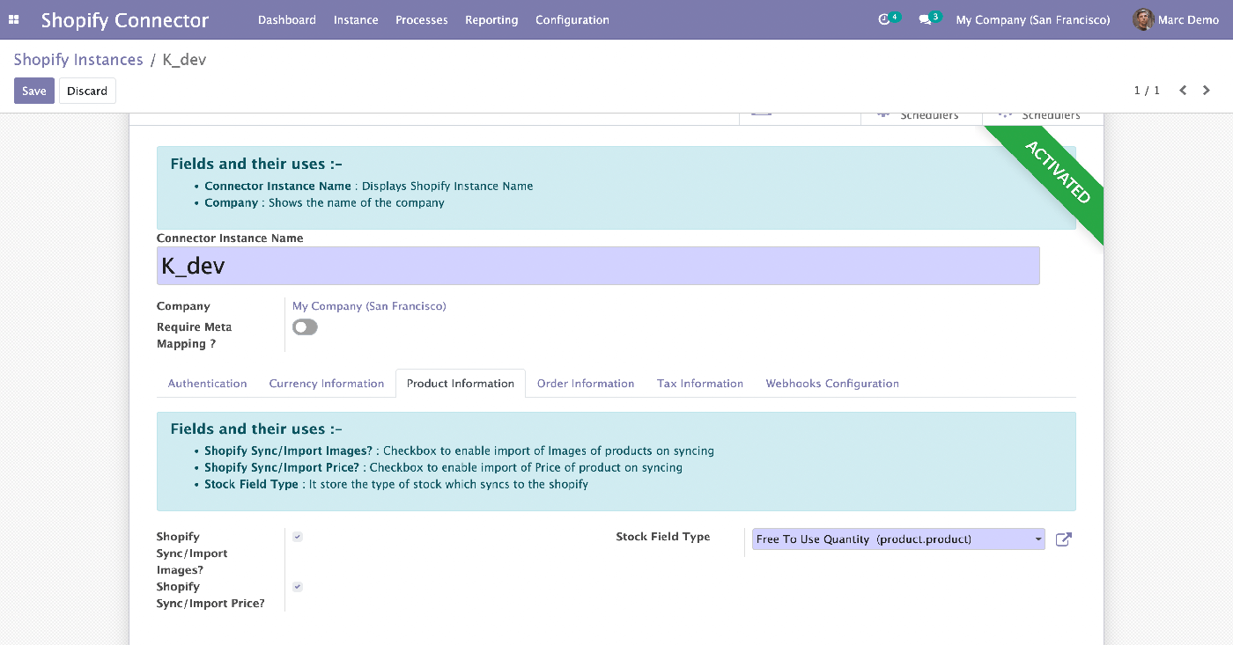Switch to the Webhooks Configuration tab
Viewport: 1233px width, 645px height.
(832, 384)
